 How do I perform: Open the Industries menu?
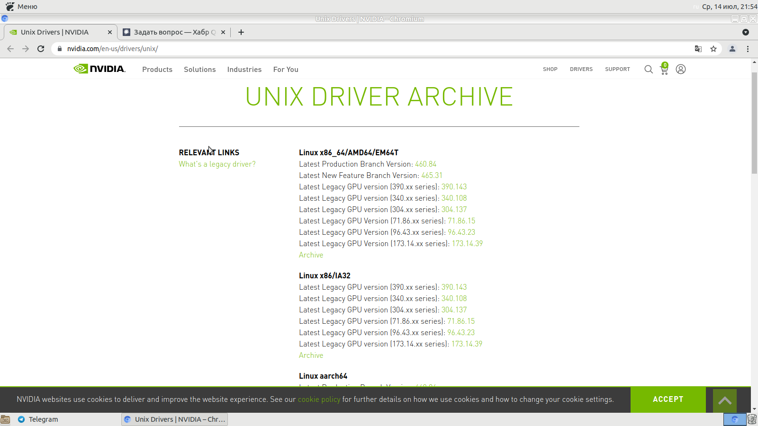coord(244,70)
